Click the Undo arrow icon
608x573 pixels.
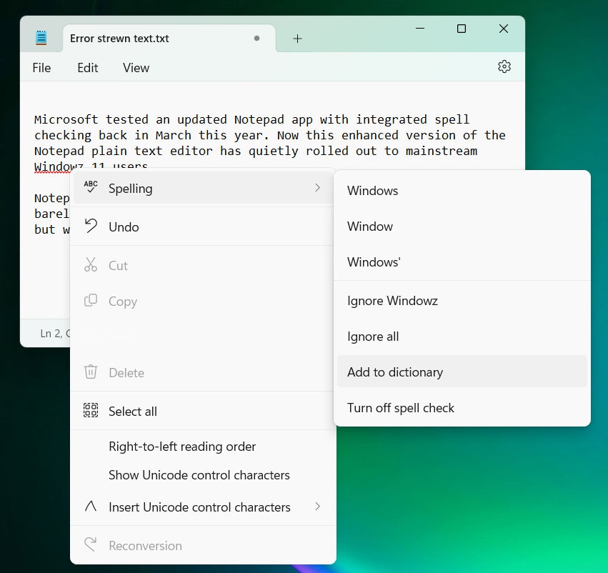[x=91, y=226]
